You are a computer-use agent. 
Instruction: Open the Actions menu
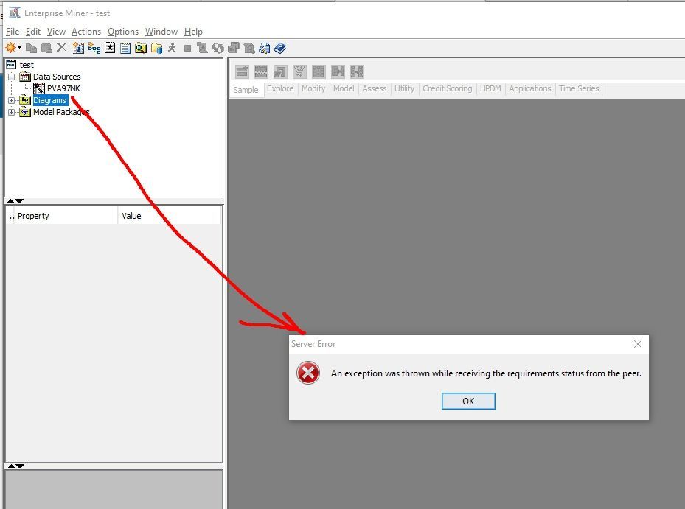point(86,32)
